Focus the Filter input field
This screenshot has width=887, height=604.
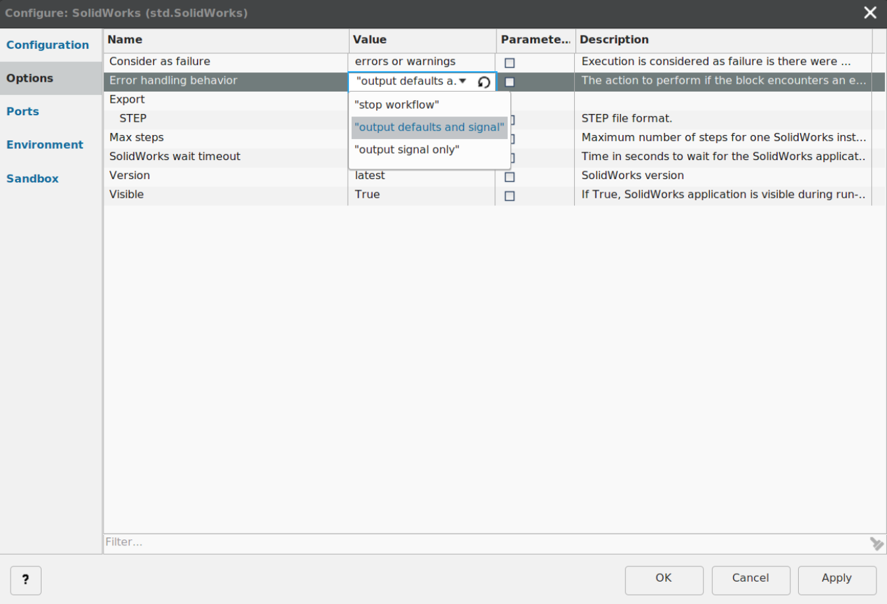click(486, 542)
